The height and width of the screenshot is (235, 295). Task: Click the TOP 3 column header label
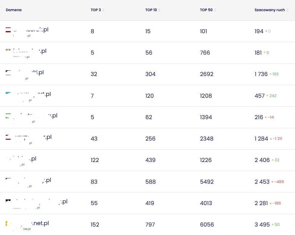[96, 10]
